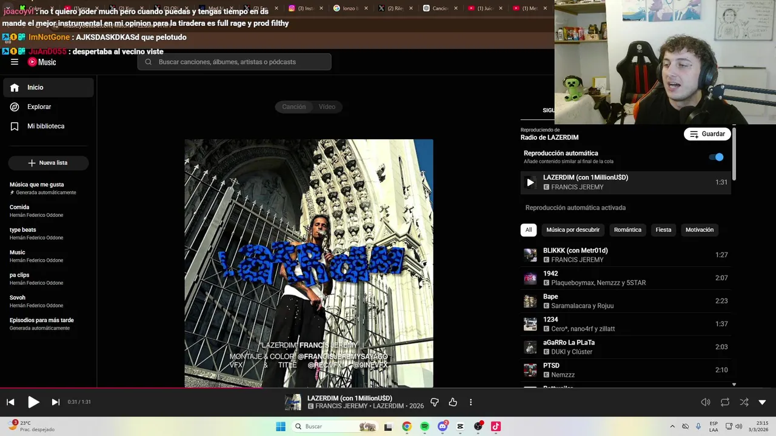
Task: Click the search songs input field
Action: [234, 62]
